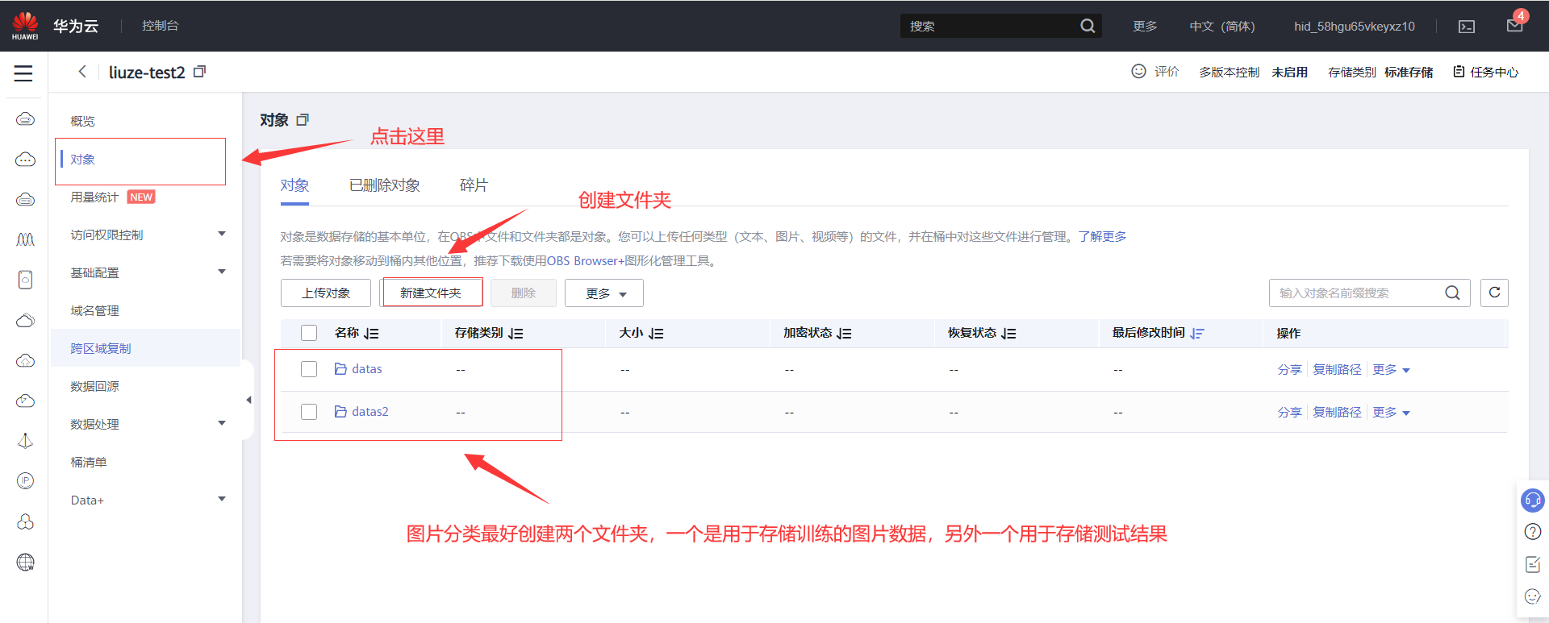Image resolution: width=1549 pixels, height=623 pixels.
Task: Click 复制路径 for the datas2 folder
Action: point(1337,412)
